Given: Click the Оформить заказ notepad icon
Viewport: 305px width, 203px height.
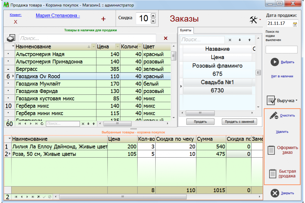Looking at the screenshot, I should click(271, 150).
